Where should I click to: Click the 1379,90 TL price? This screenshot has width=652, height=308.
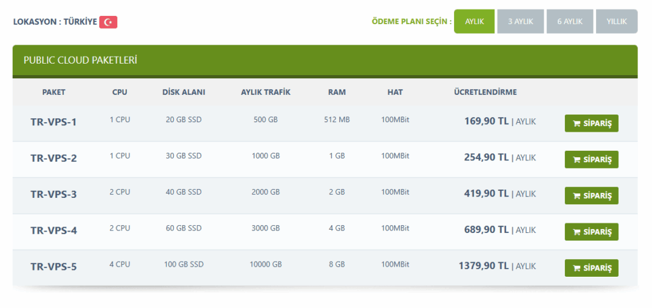[483, 266]
